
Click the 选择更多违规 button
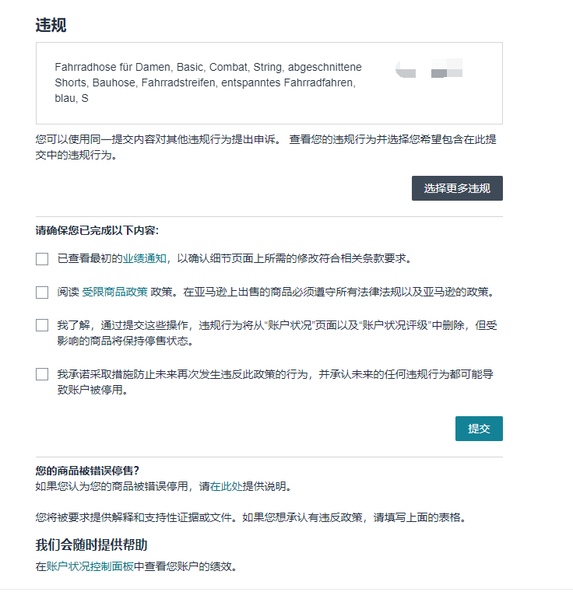tap(457, 188)
